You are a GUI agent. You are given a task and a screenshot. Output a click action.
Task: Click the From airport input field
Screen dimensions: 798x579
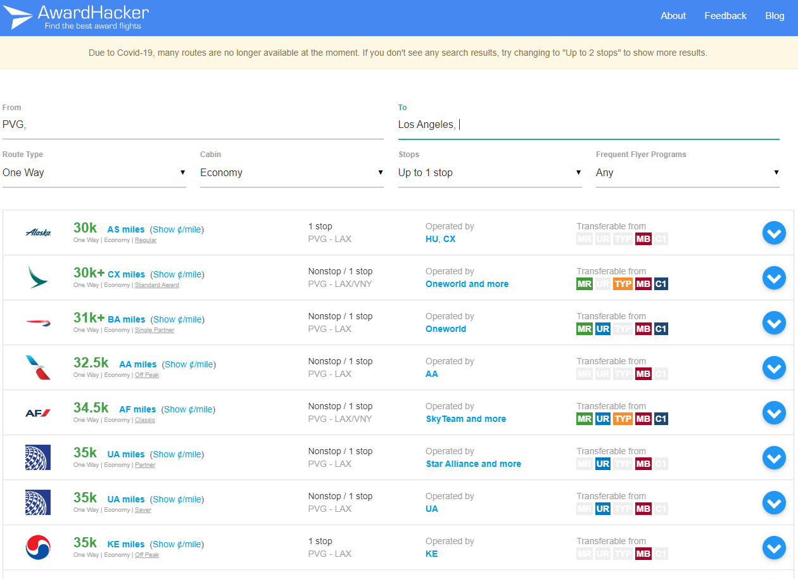click(193, 125)
